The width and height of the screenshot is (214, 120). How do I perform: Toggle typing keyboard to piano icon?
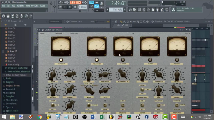click(91, 2)
